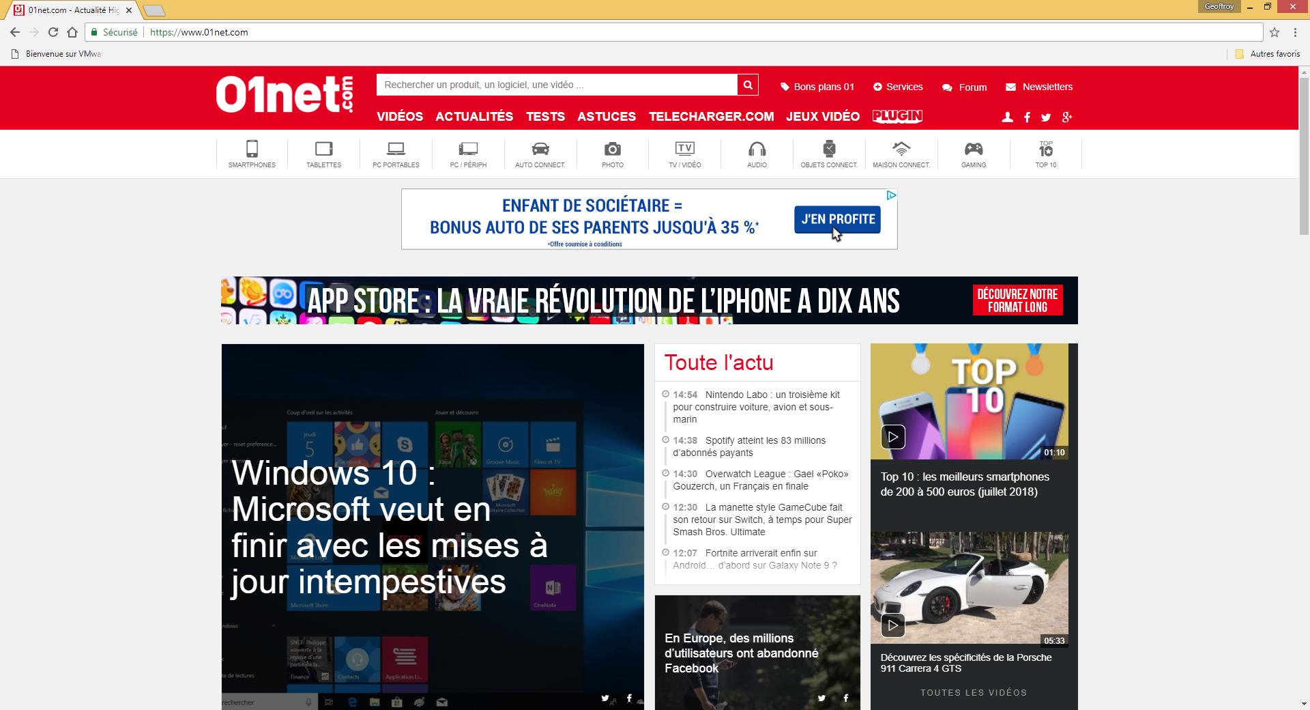Viewport: 1310px width, 710px height.
Task: Click in the product search field
Action: point(556,85)
